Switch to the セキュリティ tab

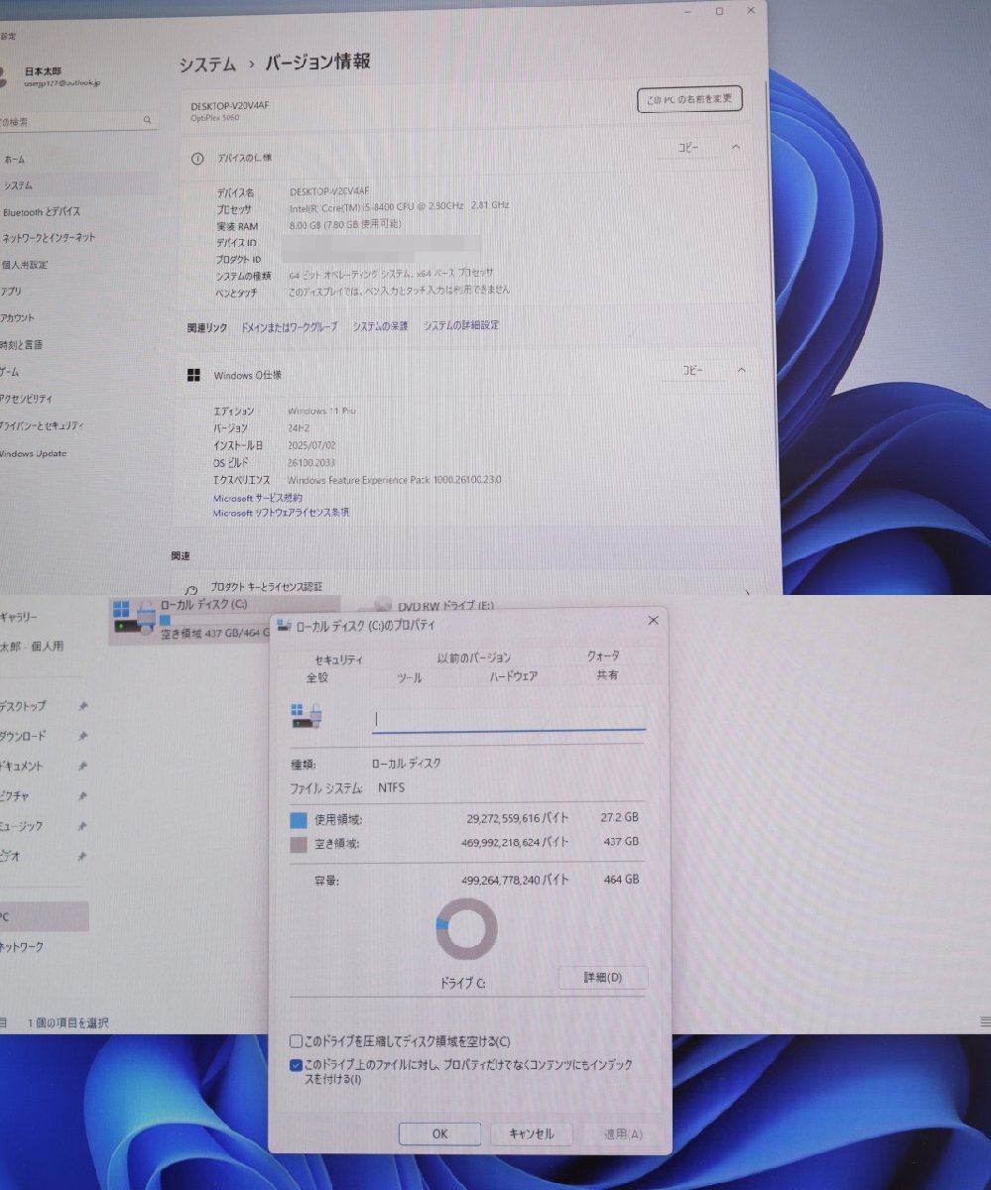pyautogui.click(x=338, y=659)
